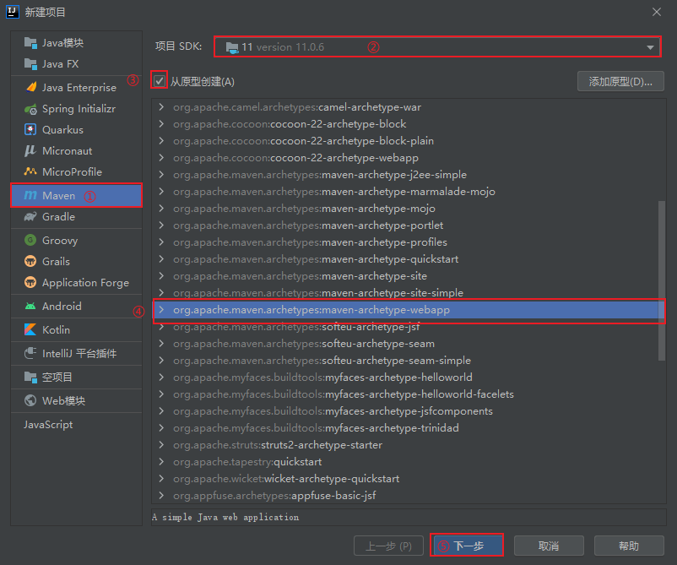Select Quarkus project type
The height and width of the screenshot is (565, 677).
click(77, 129)
